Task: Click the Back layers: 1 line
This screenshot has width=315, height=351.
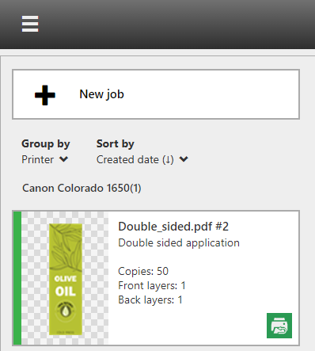Action: (150, 299)
